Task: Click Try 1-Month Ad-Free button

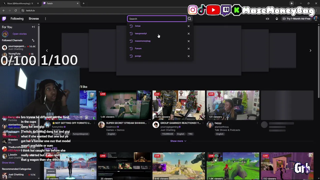Action: 296,19
